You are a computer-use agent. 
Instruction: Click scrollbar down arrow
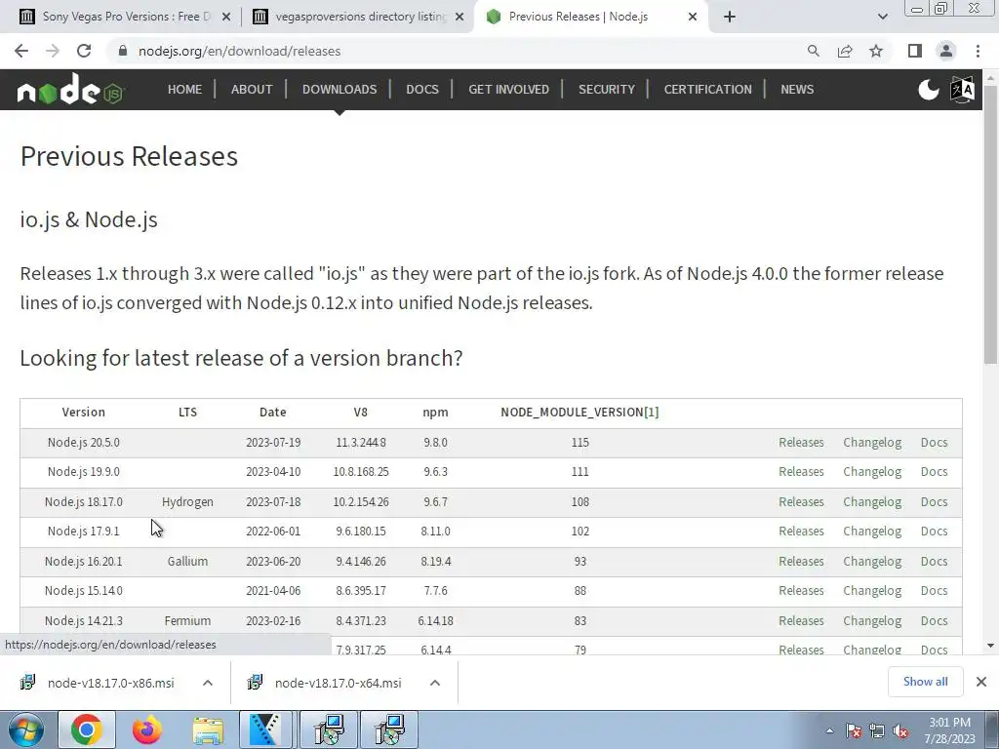[x=991, y=646]
